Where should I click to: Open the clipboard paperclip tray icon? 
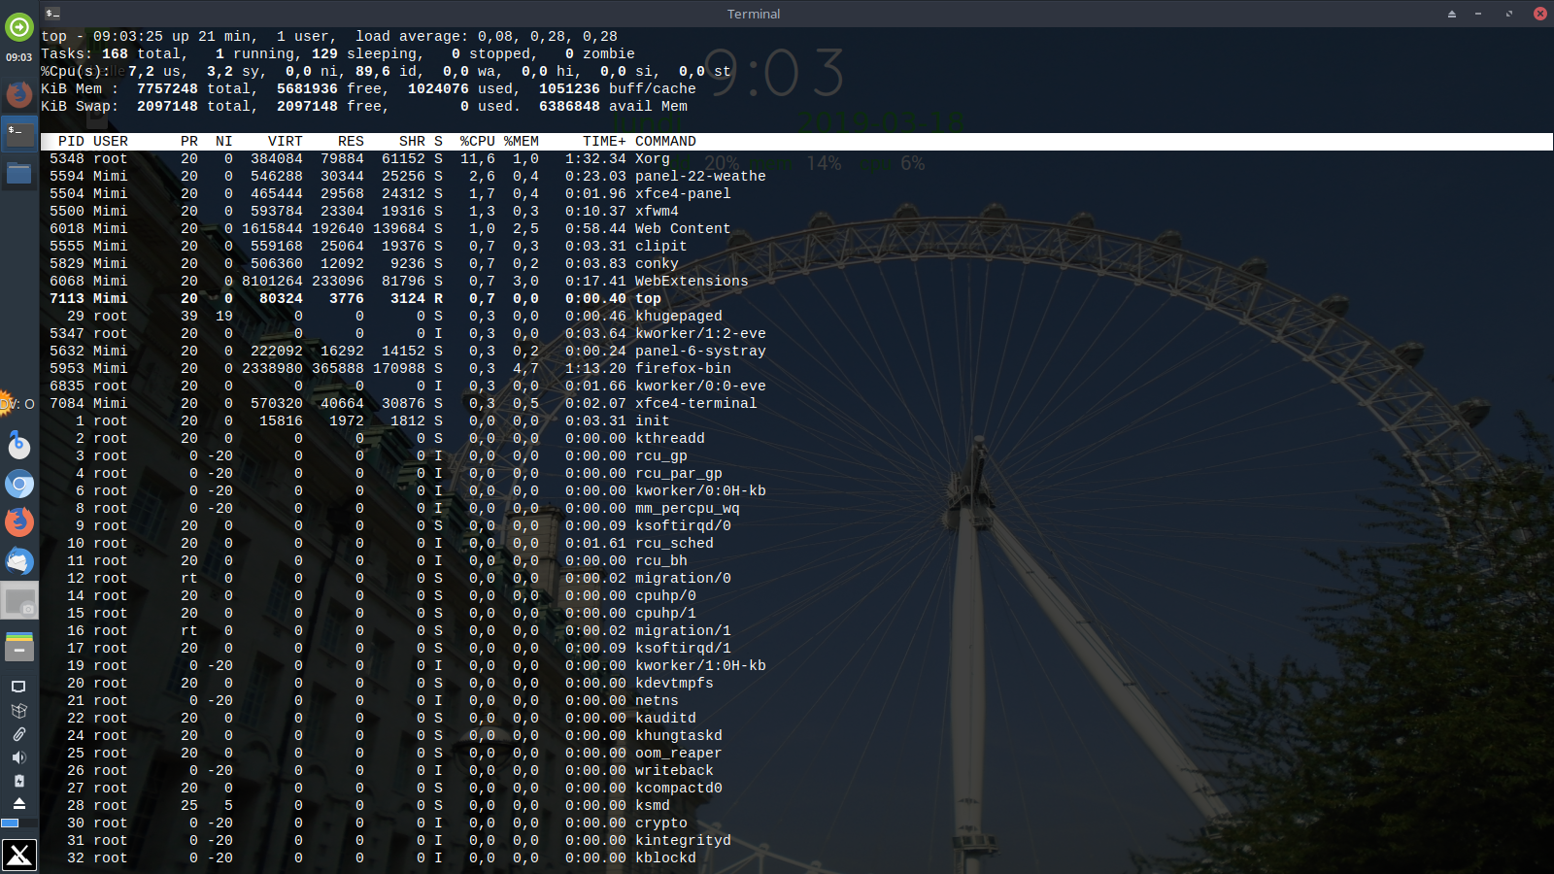click(x=18, y=734)
